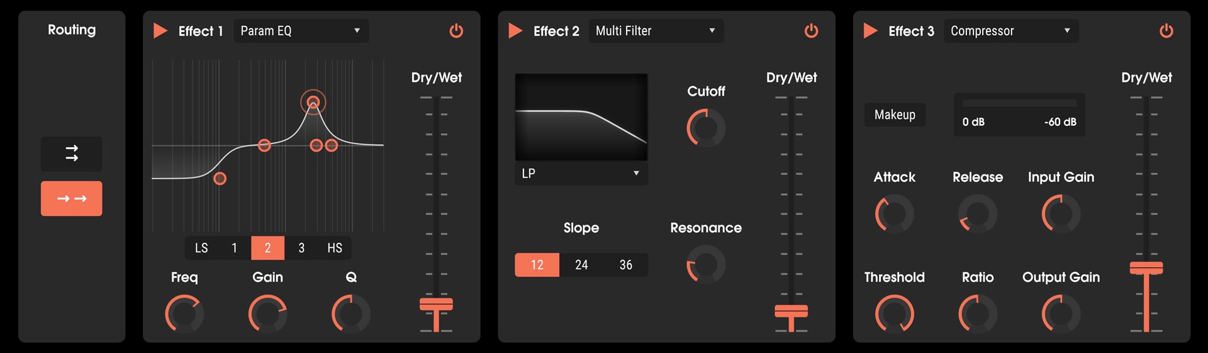Select the serial routing icon
Image resolution: width=1208 pixels, height=353 pixels.
click(72, 199)
